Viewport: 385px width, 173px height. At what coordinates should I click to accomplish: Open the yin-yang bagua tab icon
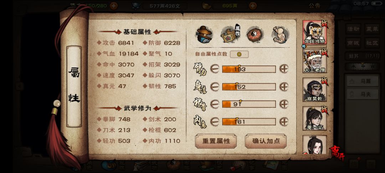tap(255, 35)
